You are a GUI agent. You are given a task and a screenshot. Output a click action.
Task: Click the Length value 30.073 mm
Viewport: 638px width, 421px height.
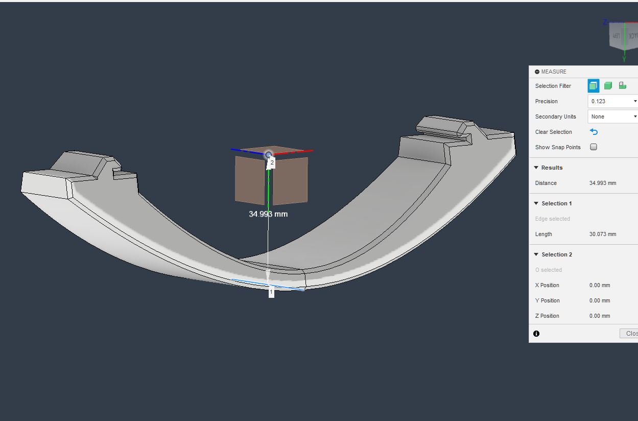(x=603, y=234)
